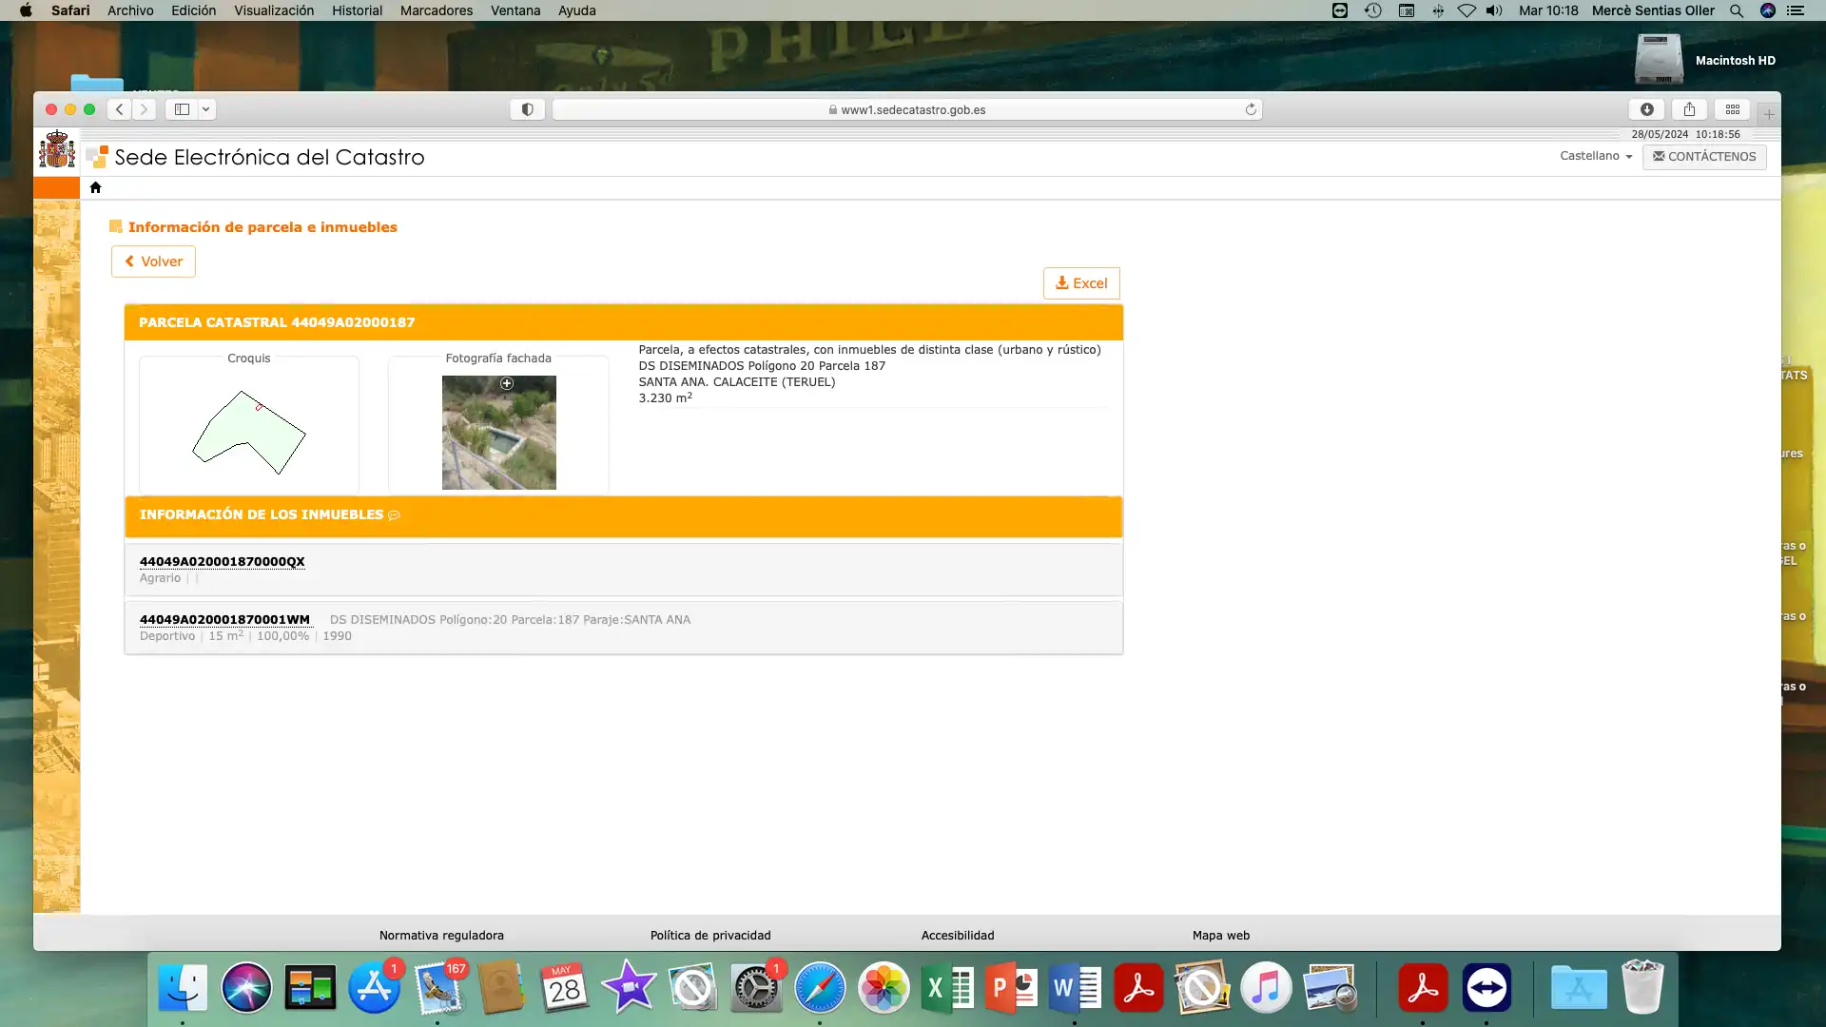The image size is (1826, 1027).
Task: Open Spotlight search in the menu bar
Action: click(1737, 10)
